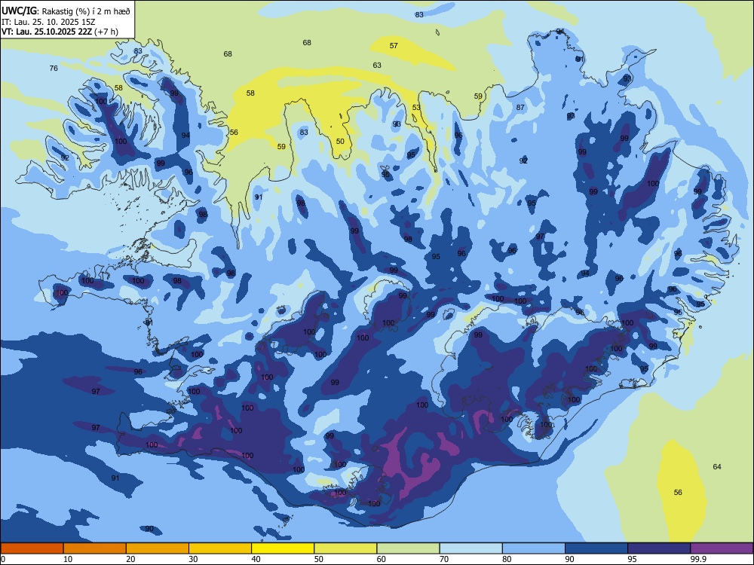Click the legend scale label '80'
Viewport: 754px width, 565px height.
[507, 559]
